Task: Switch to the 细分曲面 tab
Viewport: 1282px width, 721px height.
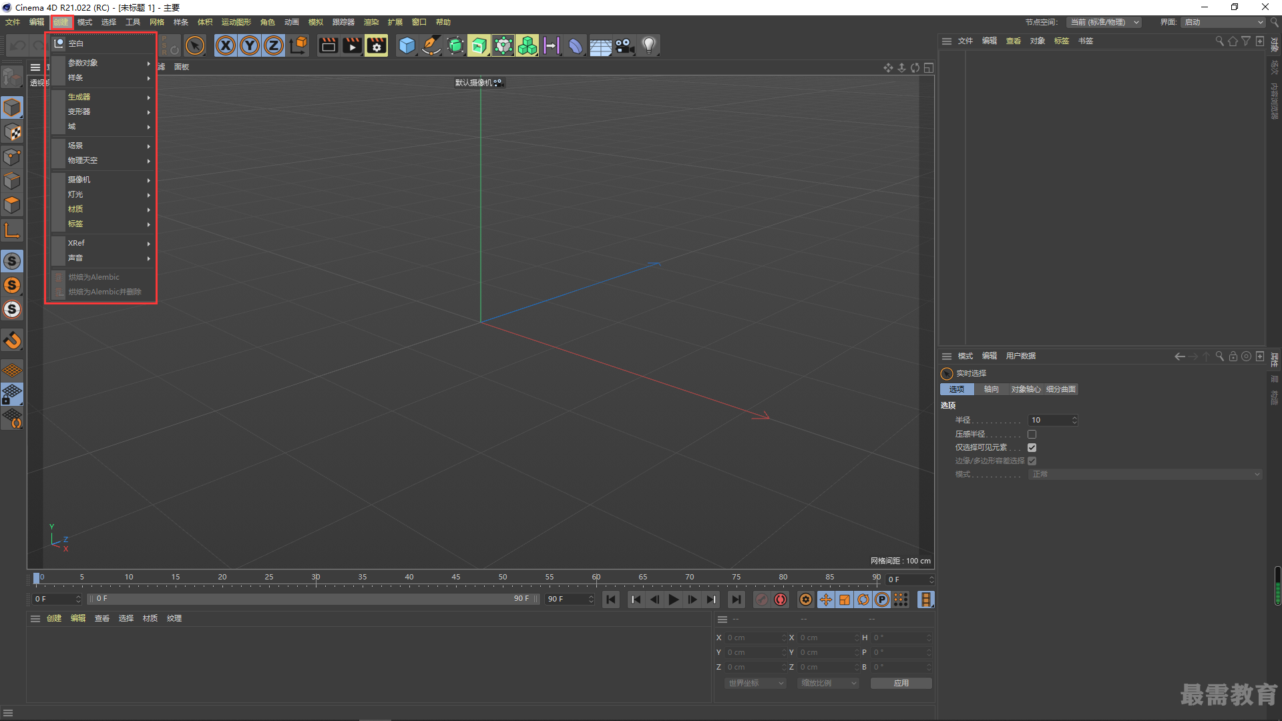Action: tap(1061, 389)
